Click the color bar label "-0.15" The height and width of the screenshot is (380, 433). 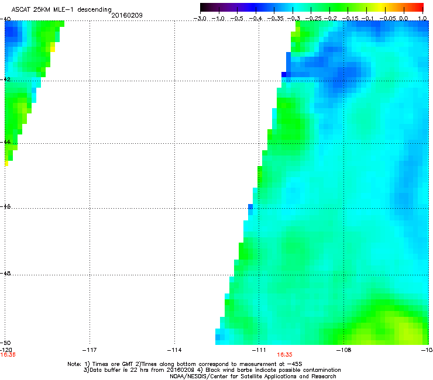[350, 19]
